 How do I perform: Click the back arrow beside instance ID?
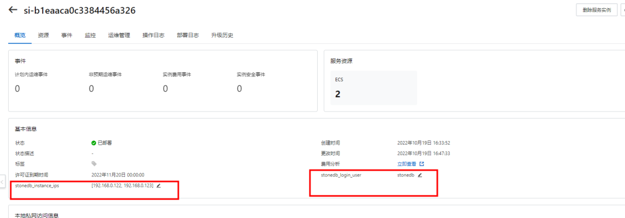pyautogui.click(x=13, y=10)
